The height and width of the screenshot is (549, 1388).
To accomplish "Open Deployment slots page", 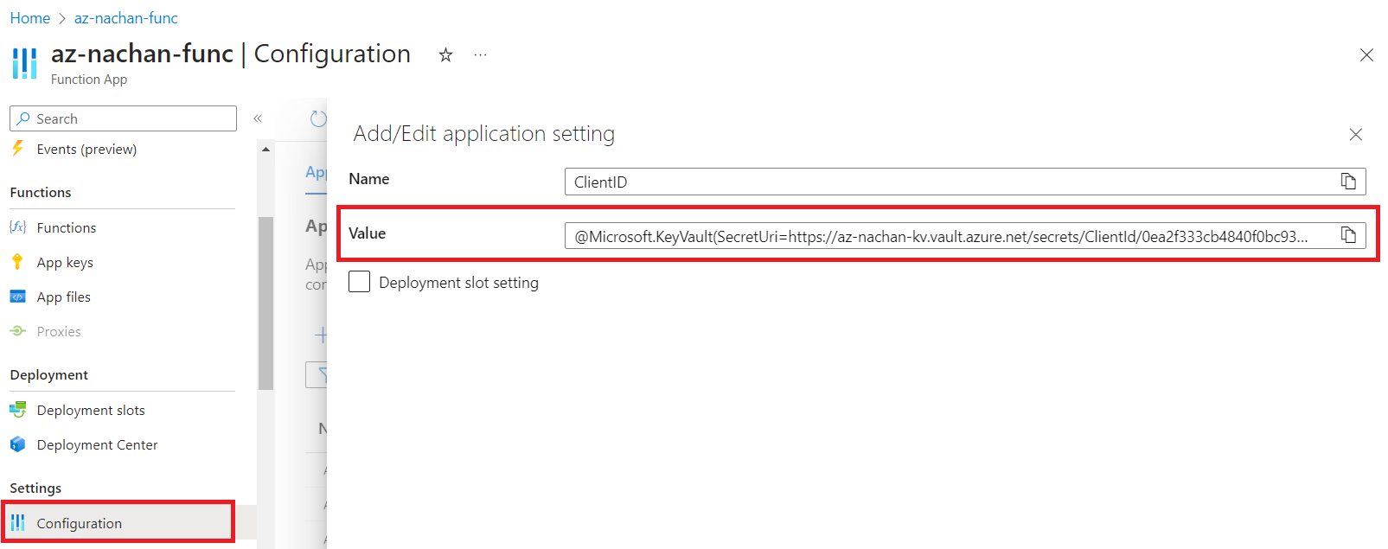I will 91,411.
